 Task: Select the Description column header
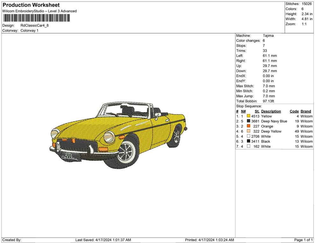pos(271,111)
